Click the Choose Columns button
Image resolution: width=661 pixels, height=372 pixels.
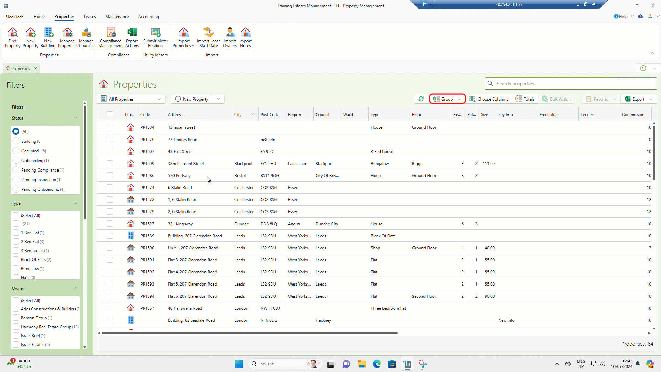489,99
